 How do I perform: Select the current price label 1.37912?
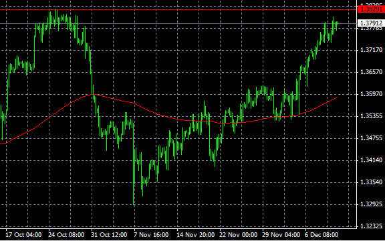[371, 23]
